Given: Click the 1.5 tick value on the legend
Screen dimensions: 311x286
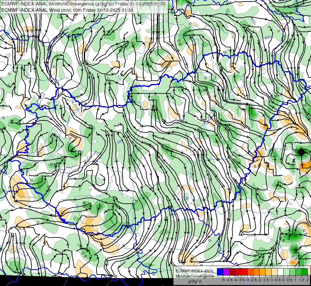Looking at the screenshot, I should click(301, 280).
